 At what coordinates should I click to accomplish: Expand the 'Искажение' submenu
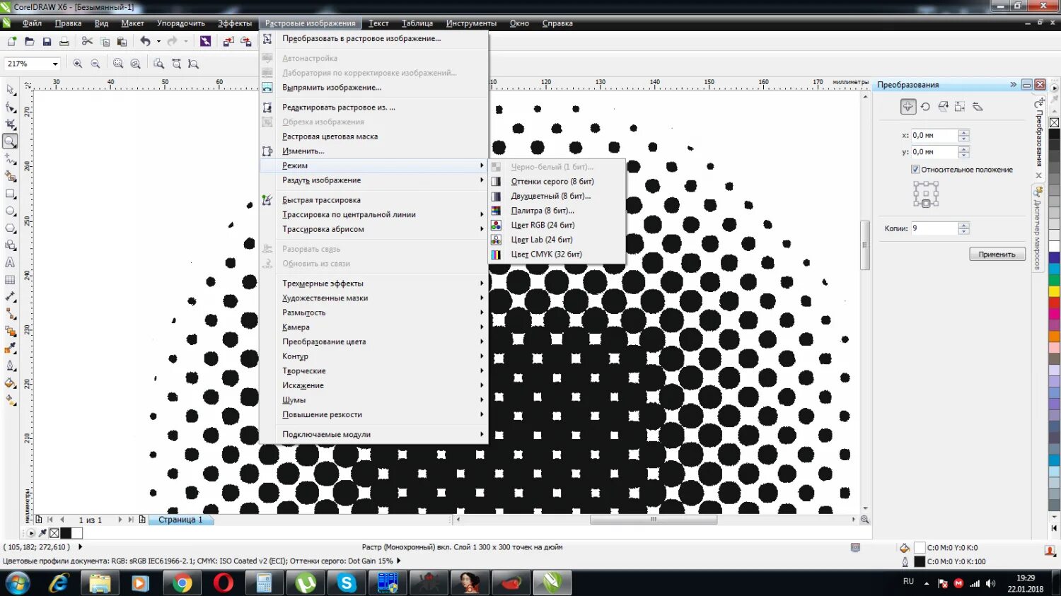coord(373,385)
